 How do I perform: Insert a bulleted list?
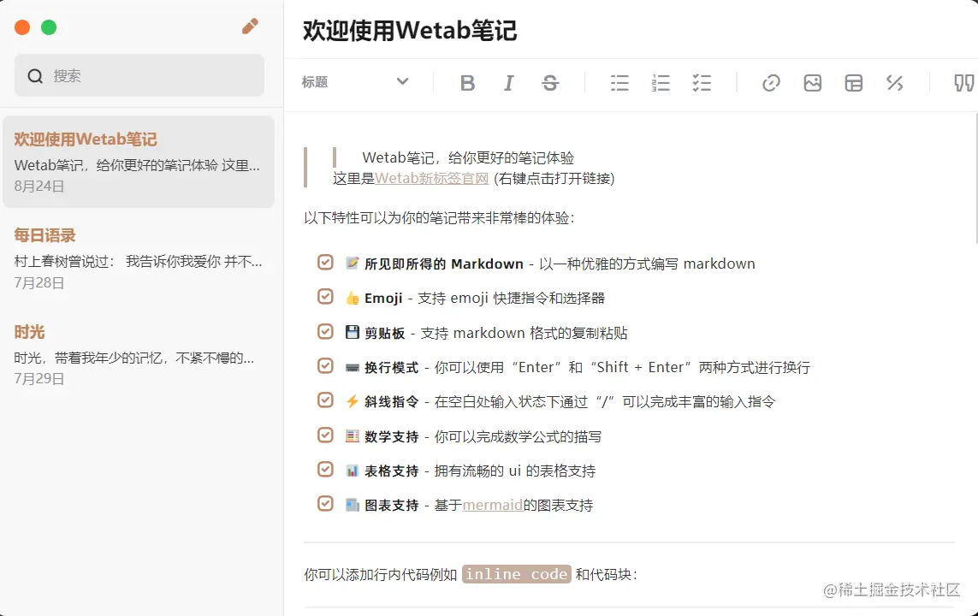(x=619, y=83)
